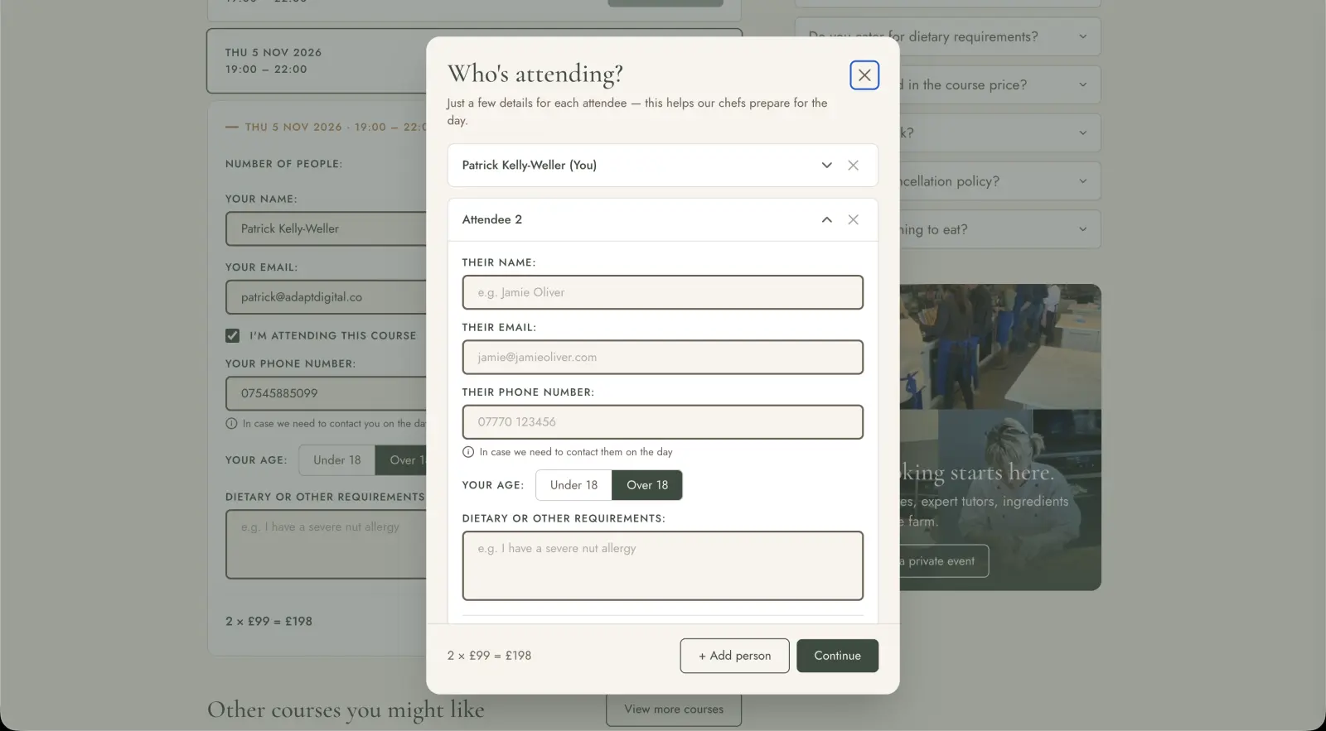Select Over 18 in background booking form

(401, 460)
